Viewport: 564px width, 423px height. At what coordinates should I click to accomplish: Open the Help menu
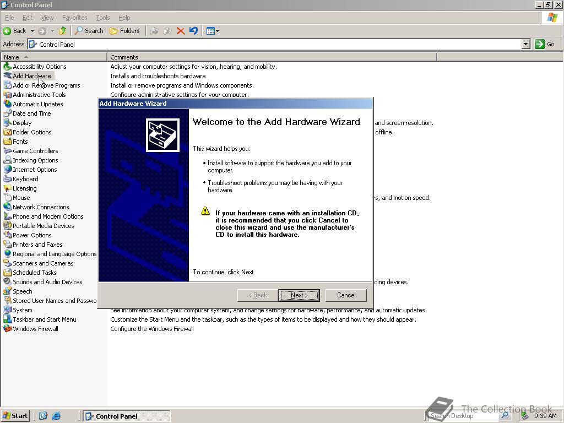(124, 18)
